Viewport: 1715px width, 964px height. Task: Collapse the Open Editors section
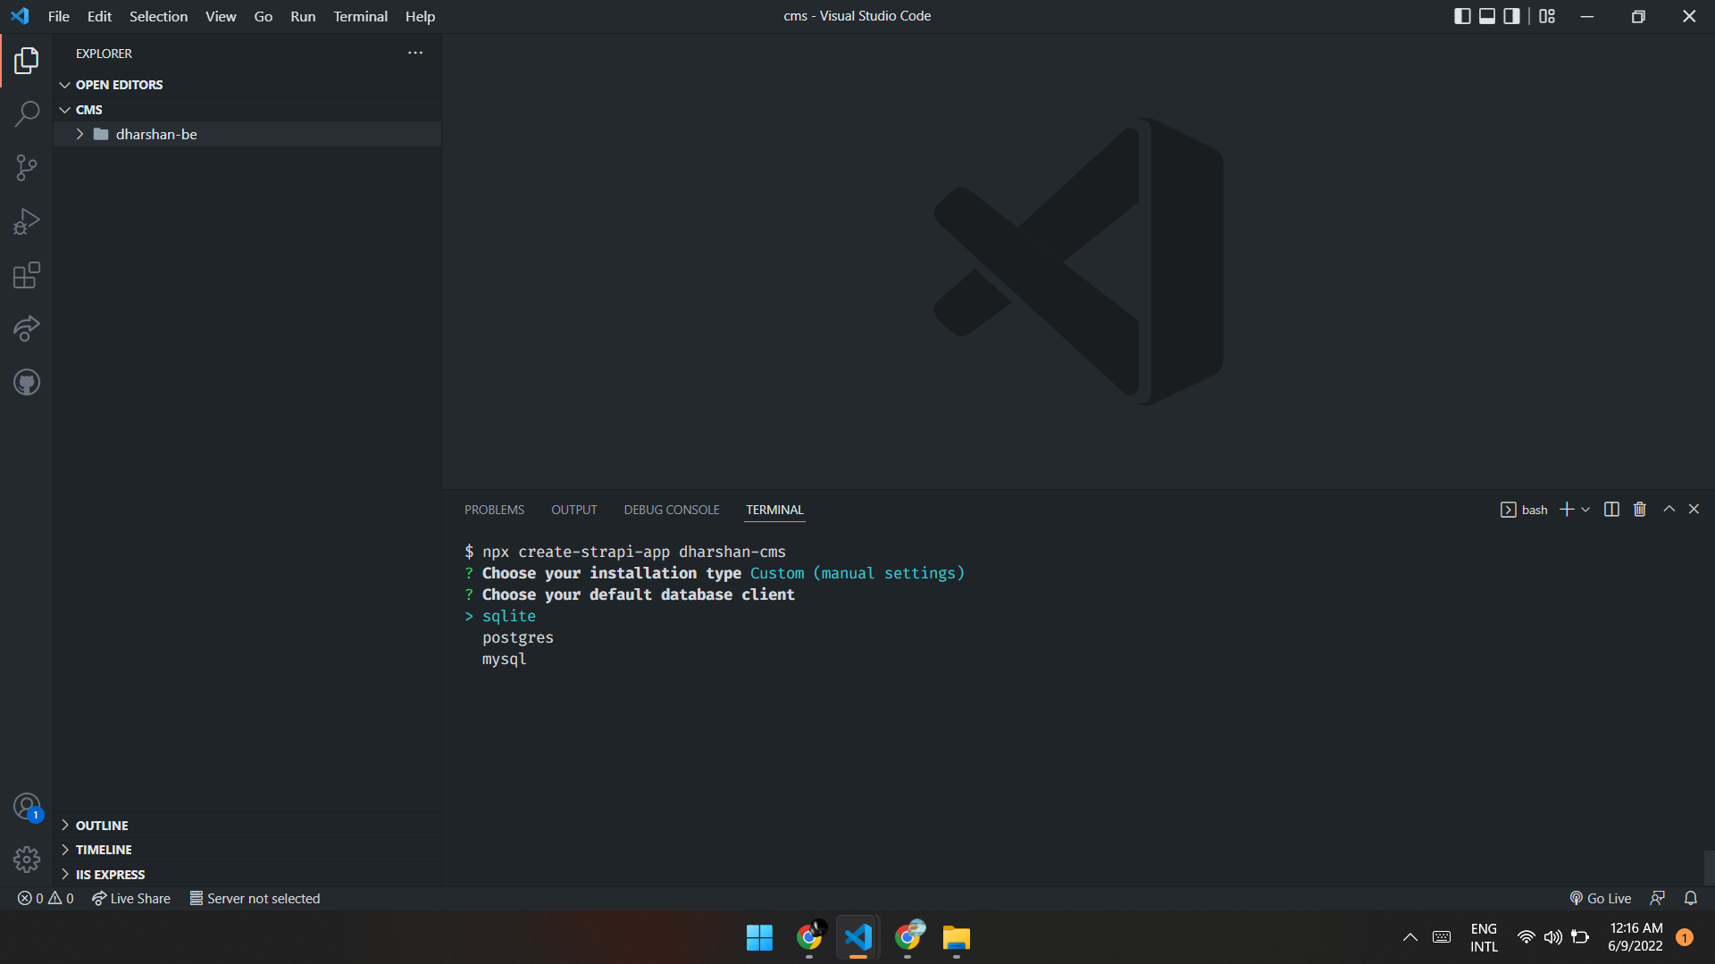247,85
